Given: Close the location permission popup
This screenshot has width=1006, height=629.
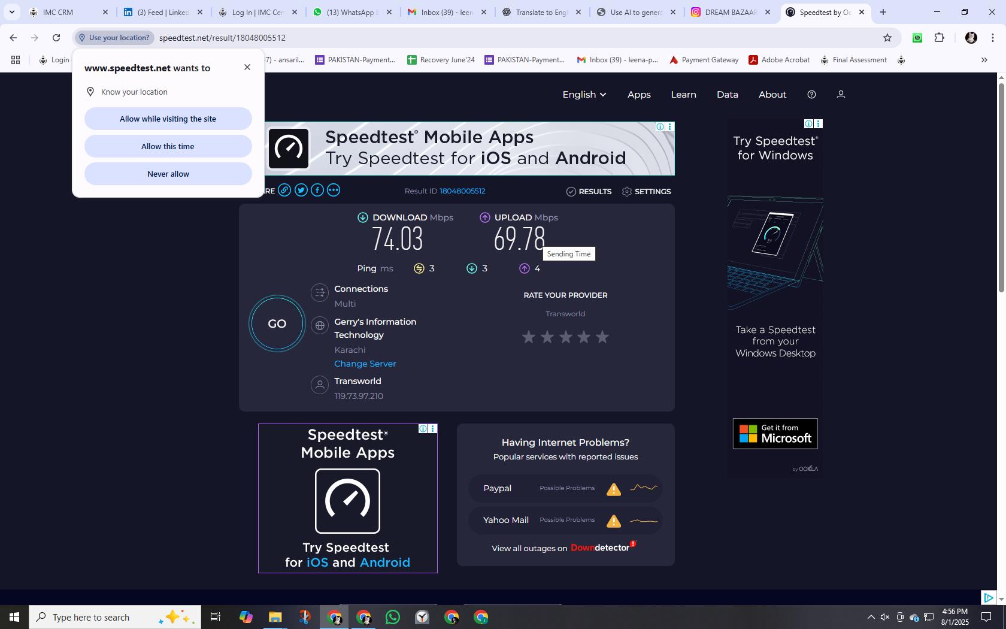Looking at the screenshot, I should [247, 67].
